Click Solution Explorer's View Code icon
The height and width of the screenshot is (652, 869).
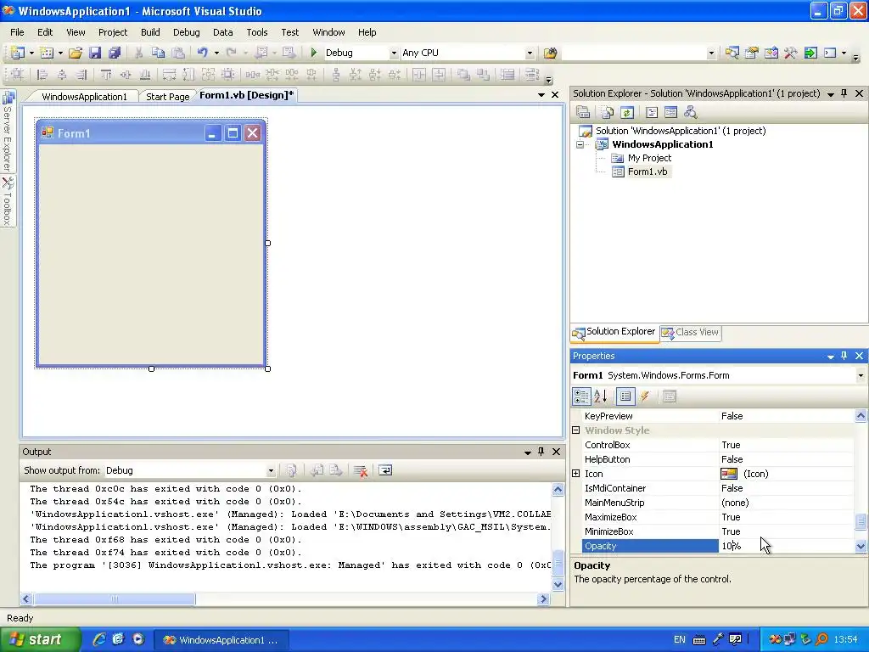coord(652,113)
